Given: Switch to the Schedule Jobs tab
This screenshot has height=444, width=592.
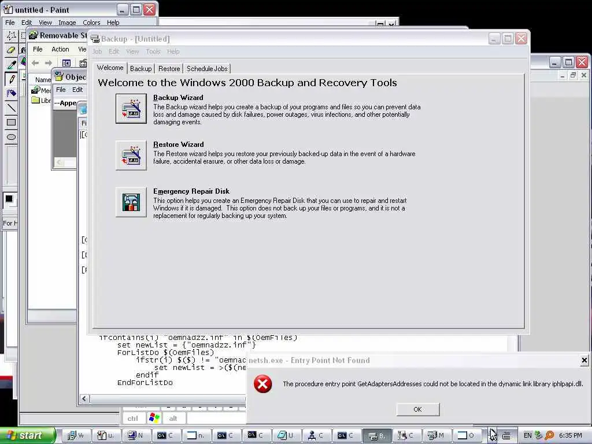Looking at the screenshot, I should click(x=207, y=69).
